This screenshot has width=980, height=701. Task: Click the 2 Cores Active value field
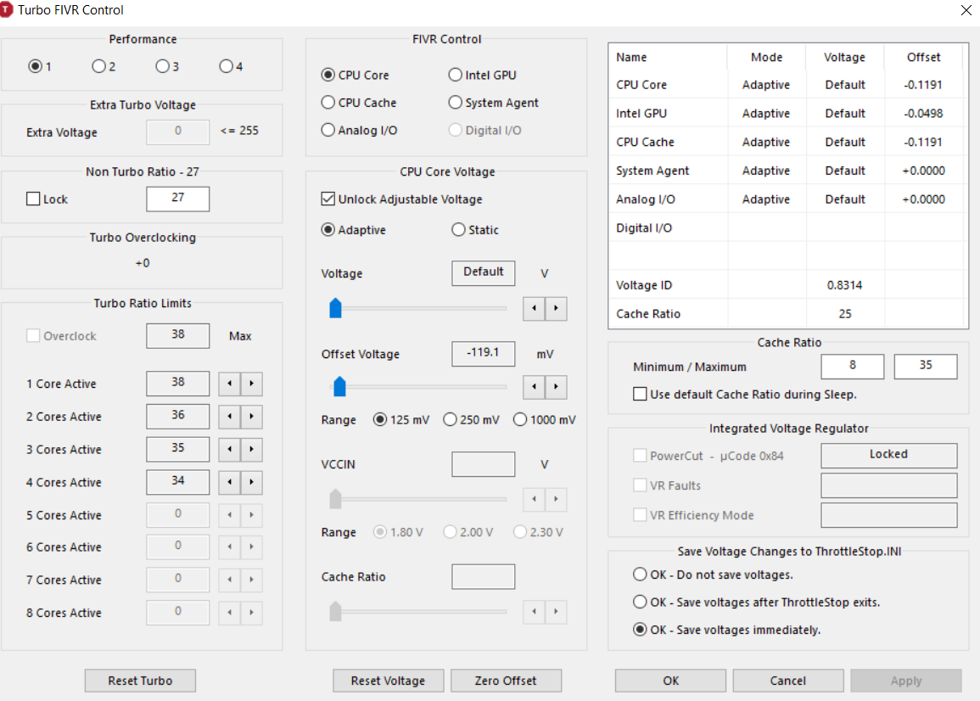[x=177, y=416]
